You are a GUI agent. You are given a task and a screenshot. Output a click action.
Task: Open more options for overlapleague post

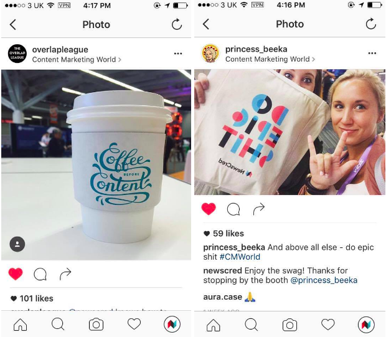click(178, 54)
